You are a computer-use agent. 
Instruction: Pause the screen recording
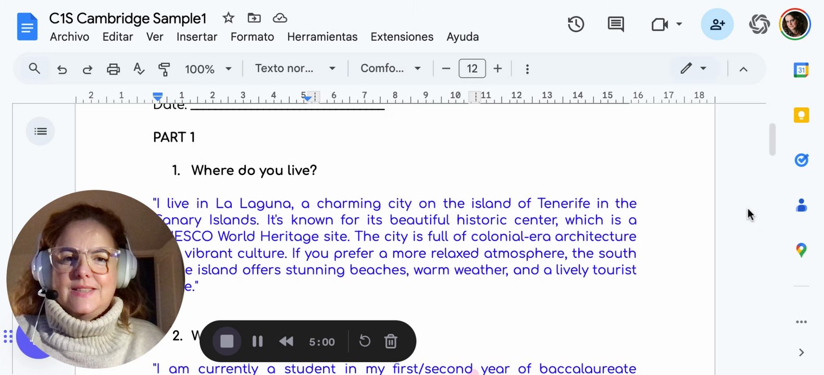tap(257, 342)
